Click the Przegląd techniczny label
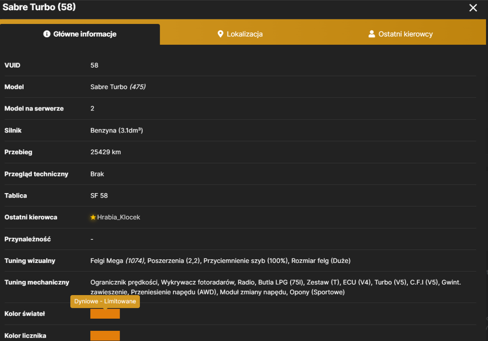 tap(37, 174)
